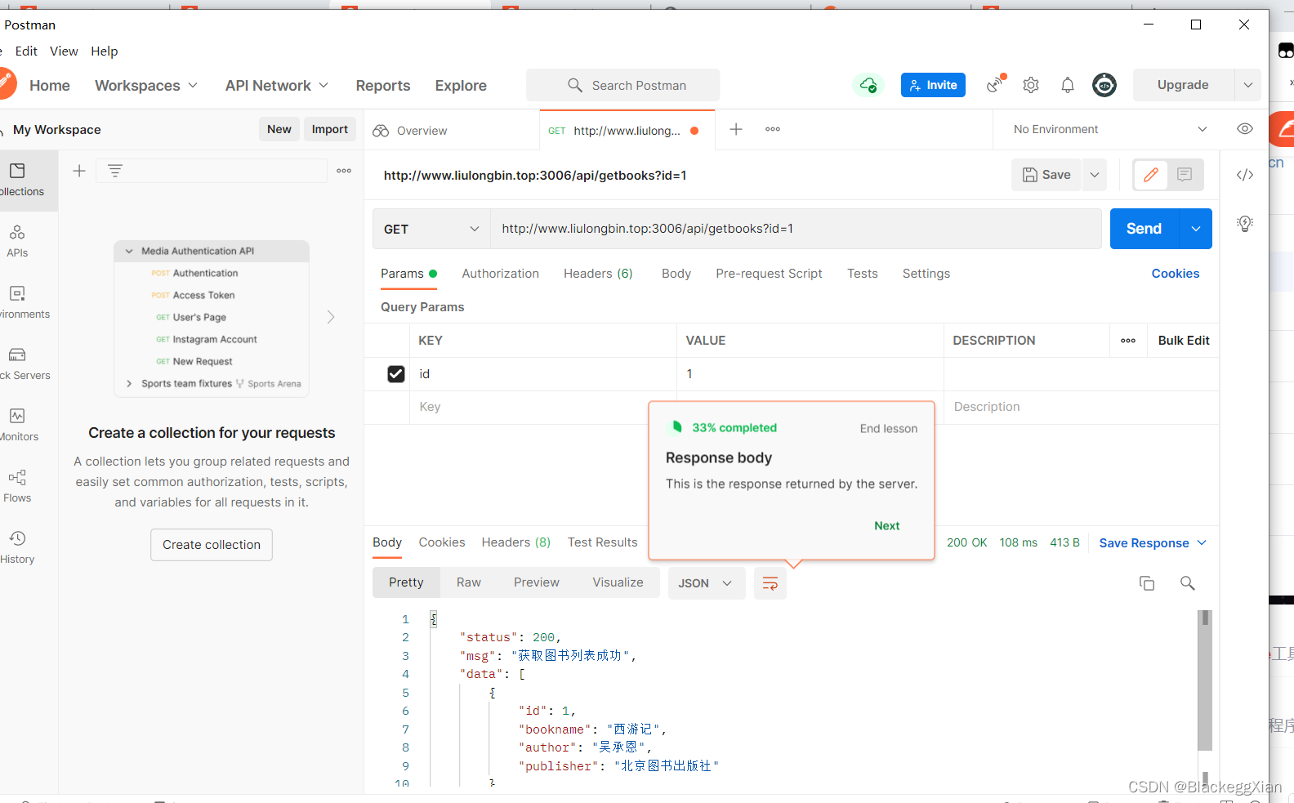The width and height of the screenshot is (1294, 803).
Task: Open the Help menu
Action: point(105,51)
